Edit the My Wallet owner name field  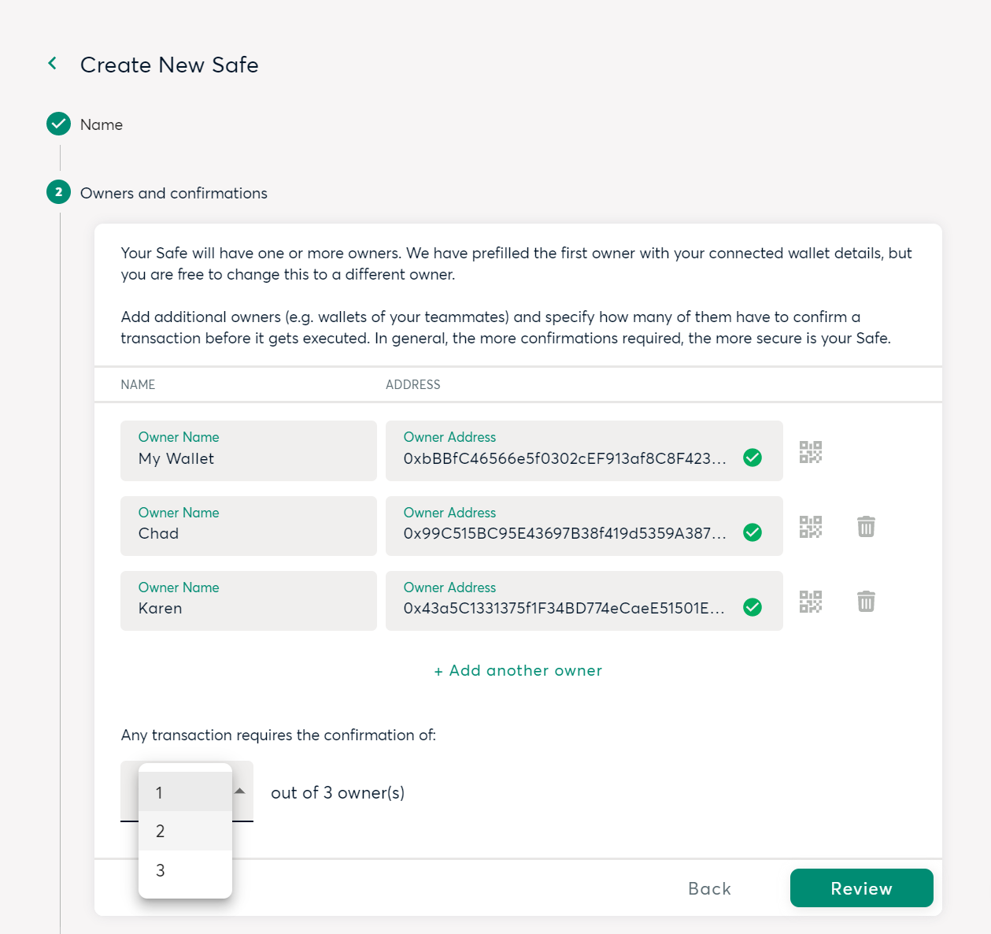pos(249,450)
